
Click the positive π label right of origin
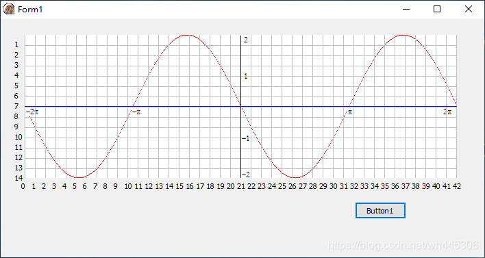tap(350, 112)
